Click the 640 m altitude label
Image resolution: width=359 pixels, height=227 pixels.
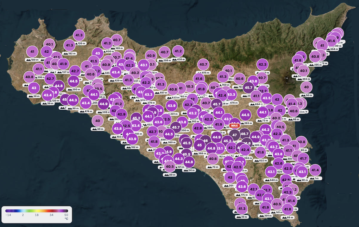(x=272, y=180)
